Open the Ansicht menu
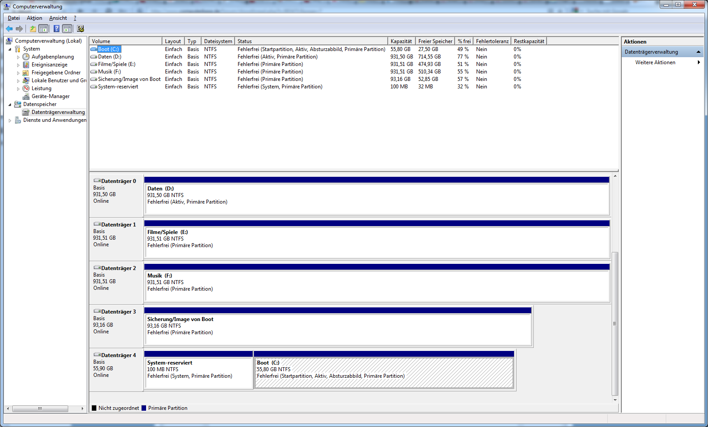Screen dimensions: 708x427 coord(58,18)
